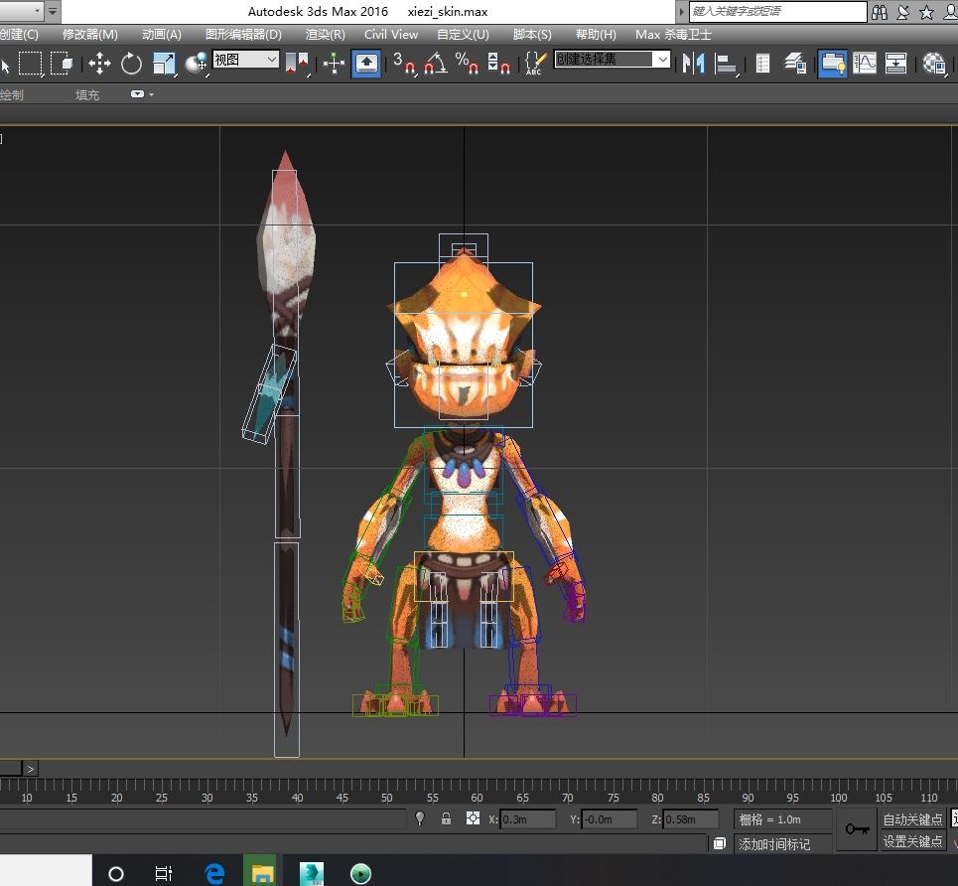Expand the 创建选择集 selection set dropdown

pos(662,60)
